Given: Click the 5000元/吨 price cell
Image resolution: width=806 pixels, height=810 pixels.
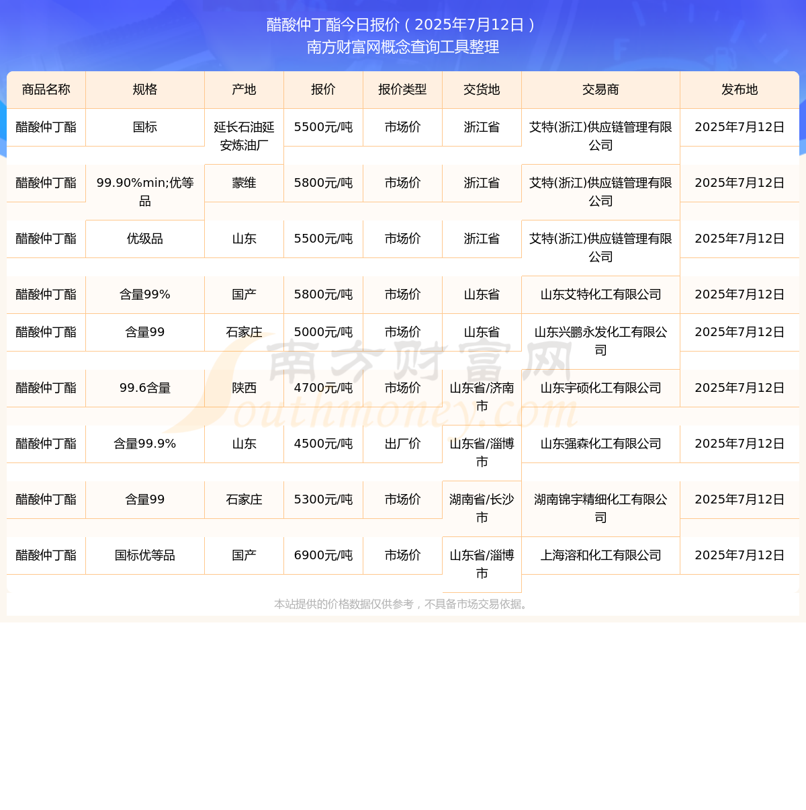Looking at the screenshot, I should [x=324, y=332].
